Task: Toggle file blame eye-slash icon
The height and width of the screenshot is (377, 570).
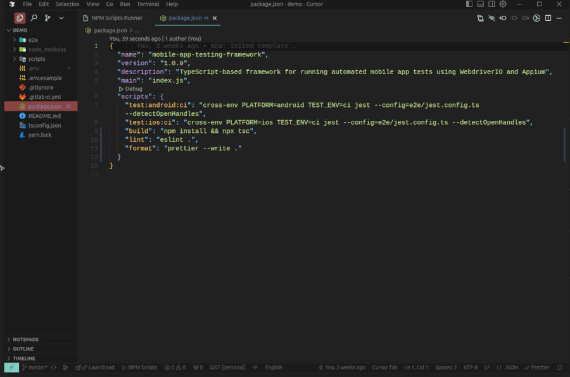Action: (x=491, y=18)
